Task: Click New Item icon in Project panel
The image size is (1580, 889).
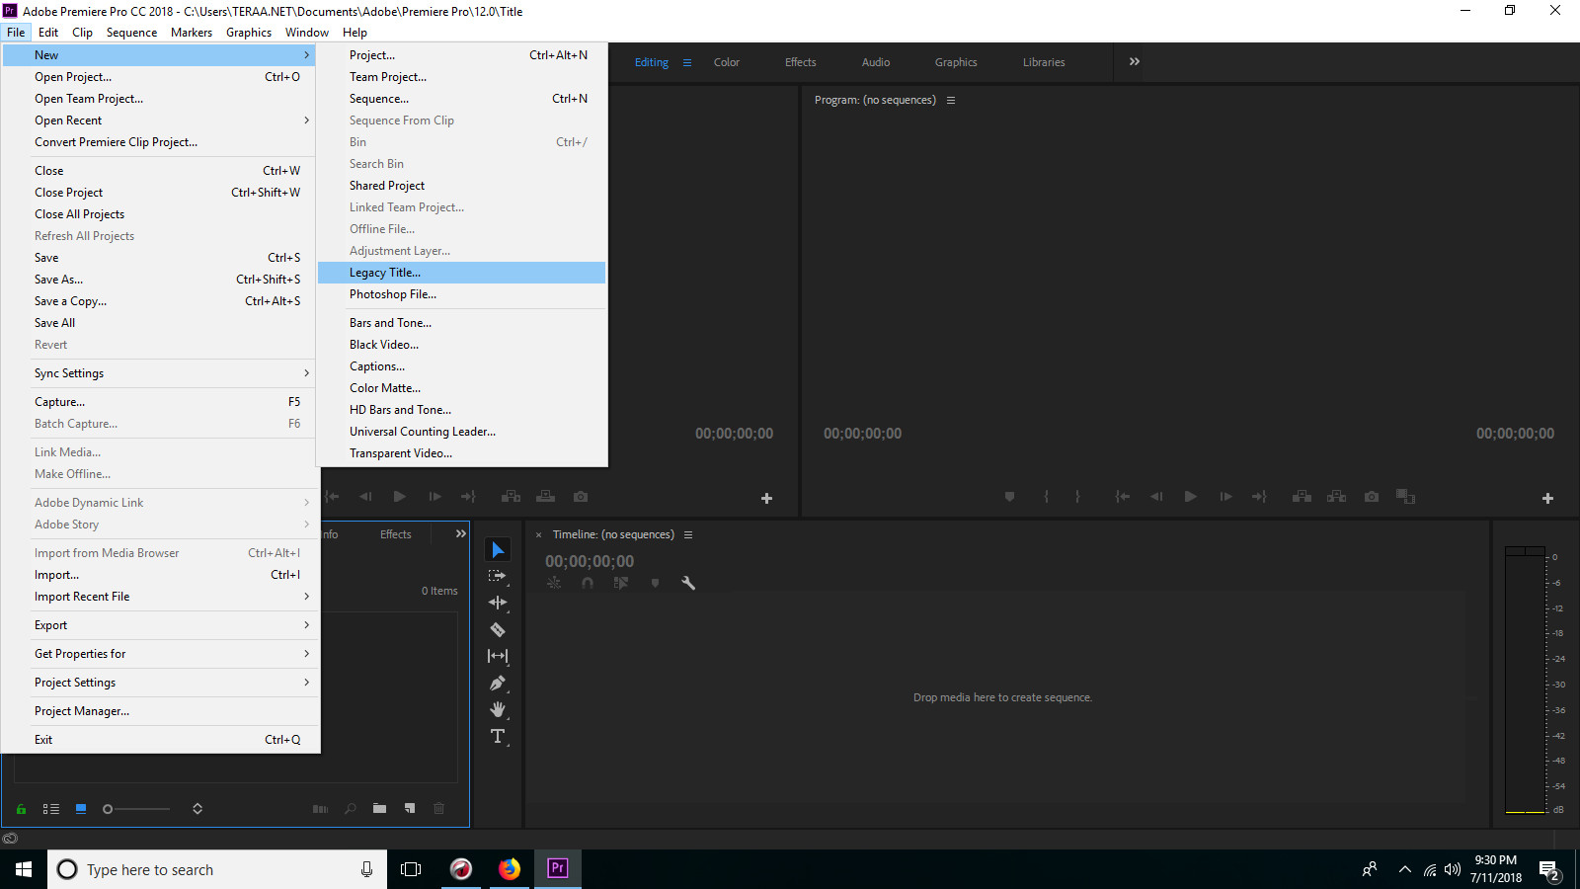Action: 410,809
